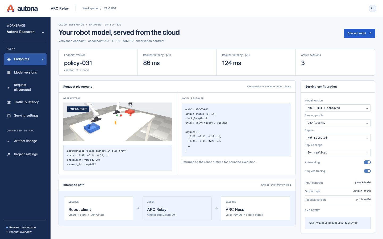
Task: Open the Model version dropdown ARC-T-031
Action: coord(338,108)
